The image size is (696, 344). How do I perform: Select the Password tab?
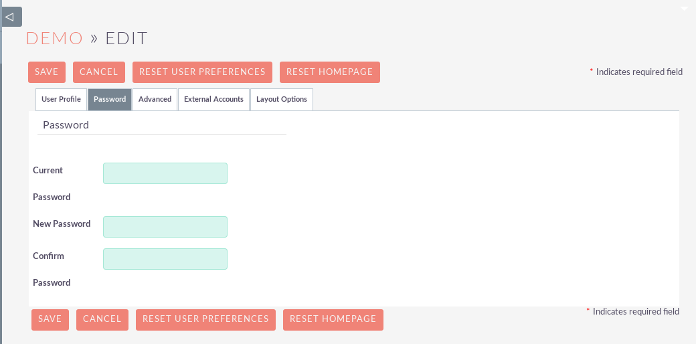(110, 99)
